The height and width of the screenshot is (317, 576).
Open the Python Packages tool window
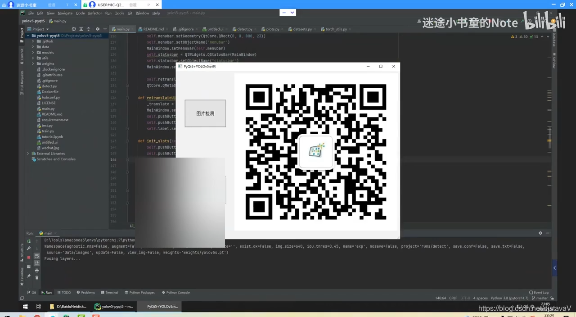139,292
